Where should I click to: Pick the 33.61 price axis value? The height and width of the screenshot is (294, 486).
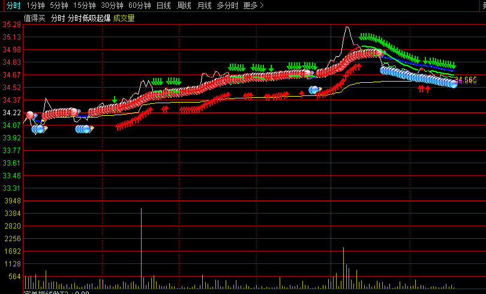(11, 163)
